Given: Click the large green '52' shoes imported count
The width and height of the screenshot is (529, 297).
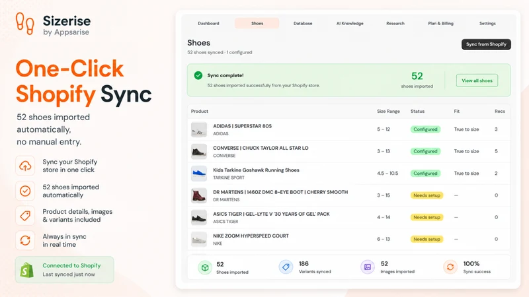Looking at the screenshot, I should (417, 76).
